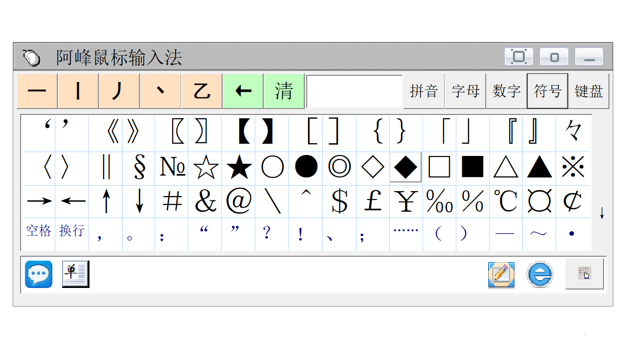Image resolution: width=626 pixels, height=352 pixels.
Task: Open the pencil notepad editor icon
Action: point(501,275)
